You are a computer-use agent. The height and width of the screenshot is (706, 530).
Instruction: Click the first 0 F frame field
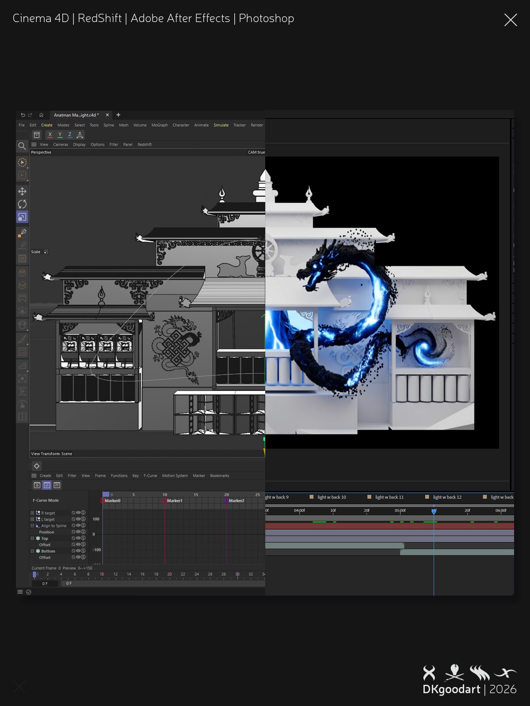45,584
